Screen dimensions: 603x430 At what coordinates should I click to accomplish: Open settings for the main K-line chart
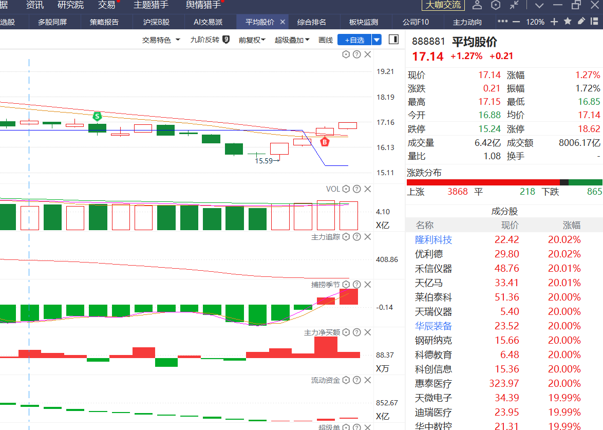346,54
